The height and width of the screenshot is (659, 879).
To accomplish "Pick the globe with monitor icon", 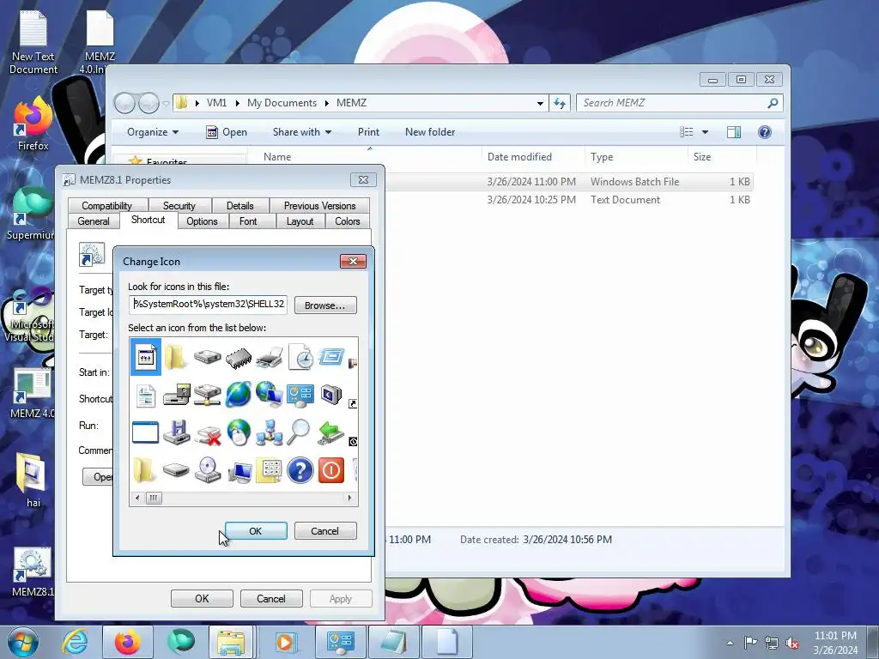I will [270, 395].
